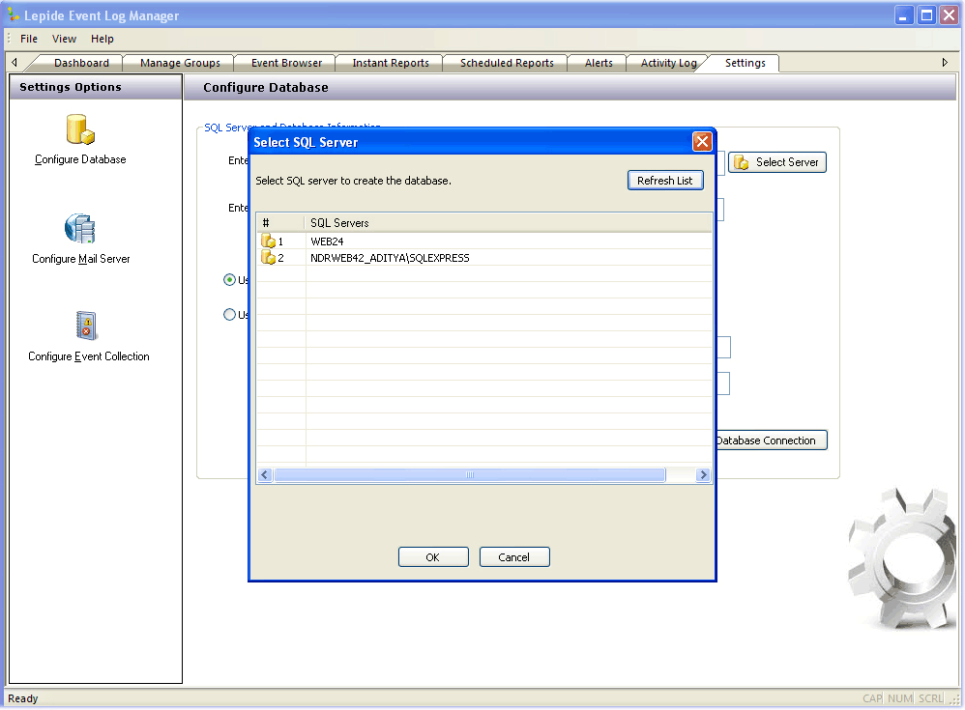Click the Database Connection button
Screen dimensions: 965x710
pyautogui.click(x=772, y=440)
